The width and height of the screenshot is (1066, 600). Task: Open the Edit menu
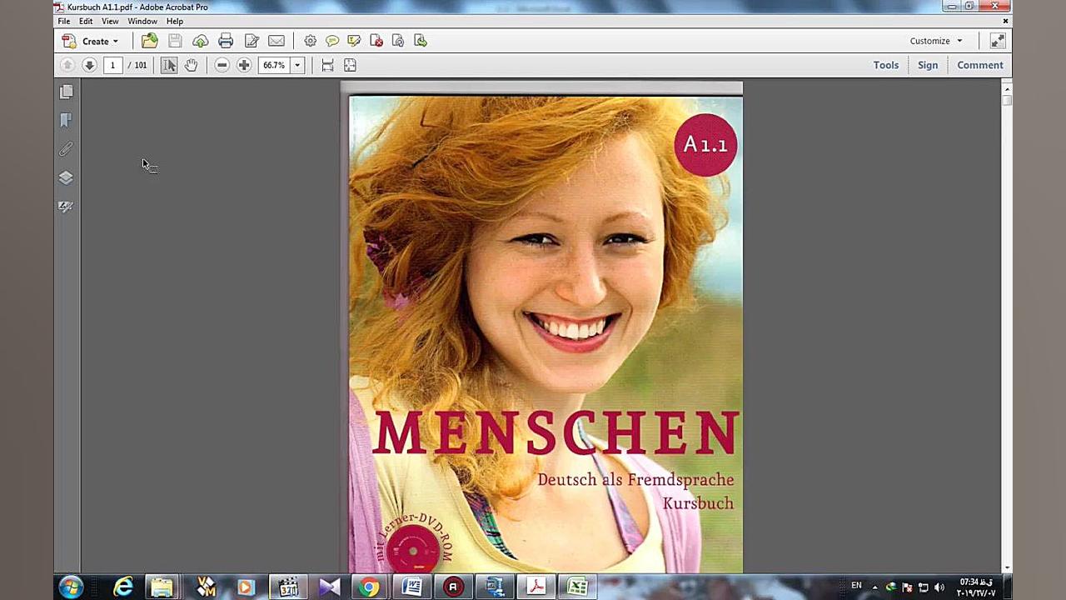pyautogui.click(x=86, y=21)
